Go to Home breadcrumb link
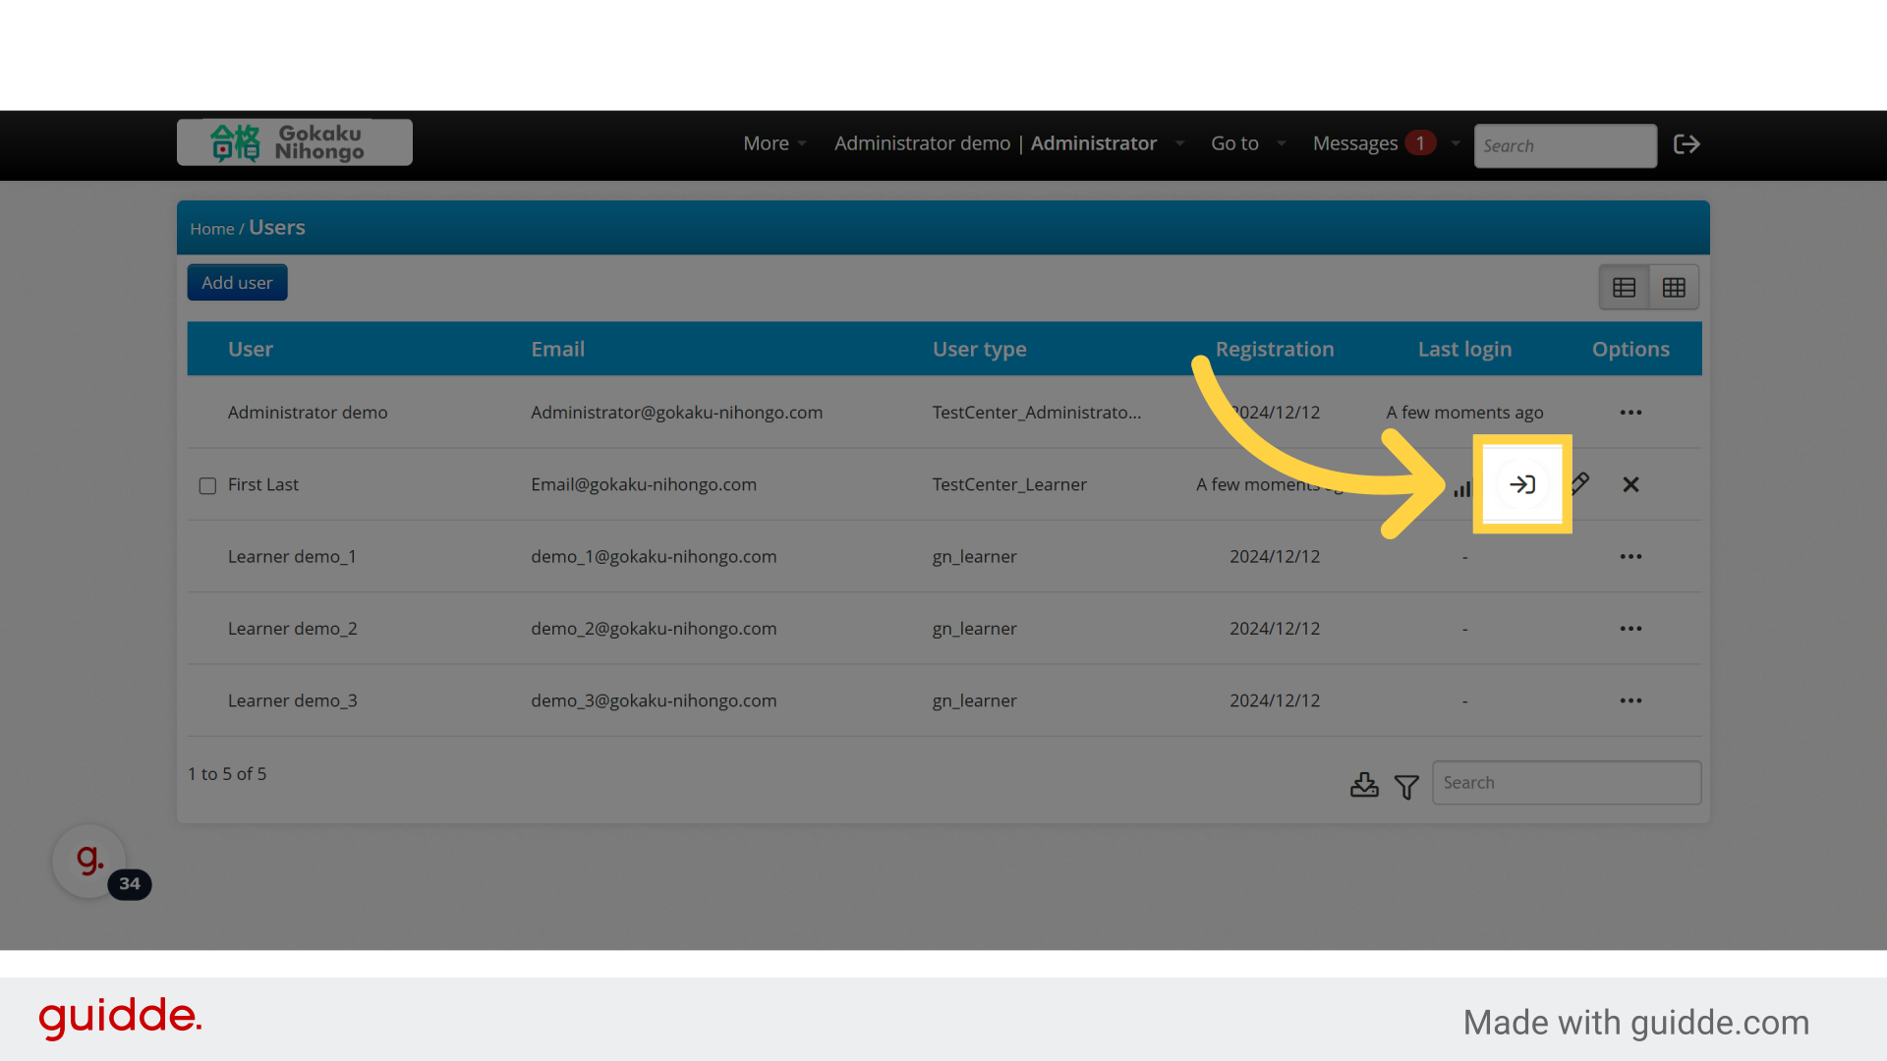Image resolution: width=1887 pixels, height=1061 pixels. [211, 229]
